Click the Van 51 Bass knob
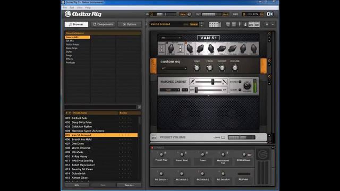340x191 pixels. click(x=200, y=48)
